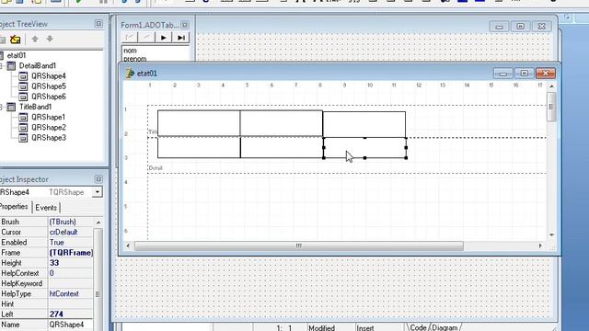Switch to the Properties tab
This screenshot has width=589, height=331.
coord(14,207)
